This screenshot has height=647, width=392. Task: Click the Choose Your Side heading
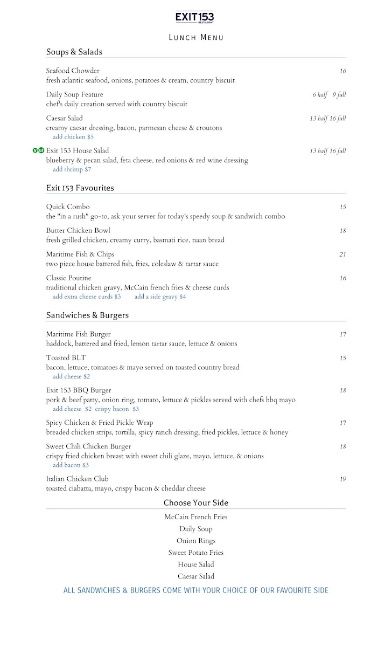(x=196, y=503)
